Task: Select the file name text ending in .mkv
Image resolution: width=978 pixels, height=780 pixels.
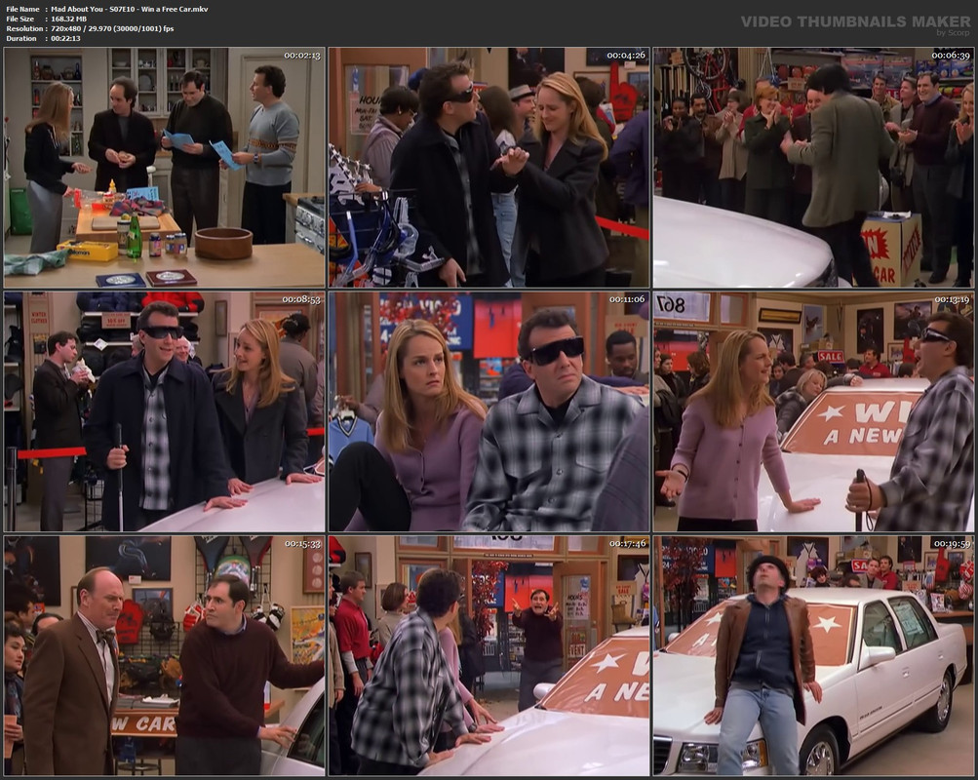Action: tap(130, 10)
